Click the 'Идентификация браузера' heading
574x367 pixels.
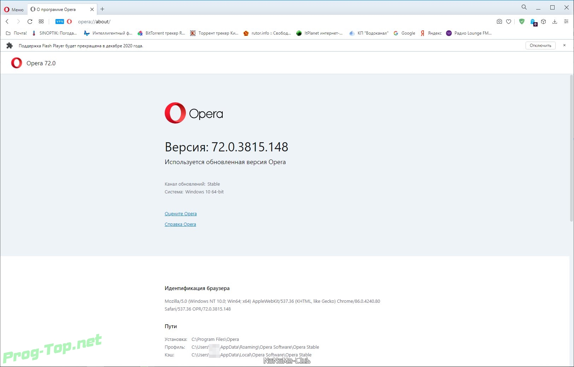click(197, 288)
